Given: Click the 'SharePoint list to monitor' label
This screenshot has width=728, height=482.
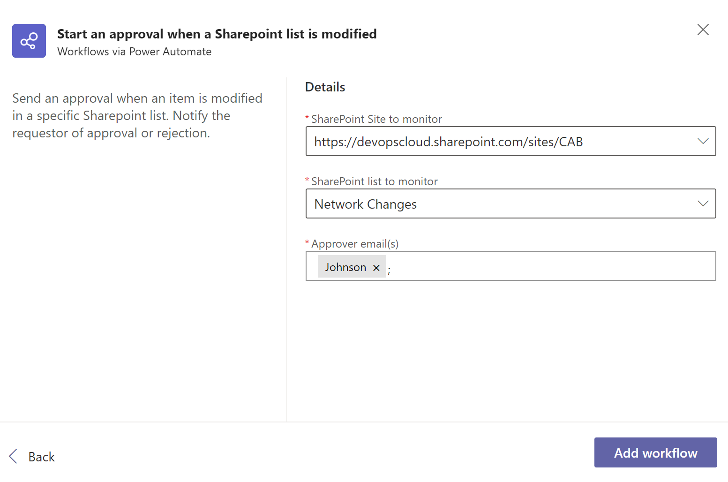Looking at the screenshot, I should click(x=374, y=181).
